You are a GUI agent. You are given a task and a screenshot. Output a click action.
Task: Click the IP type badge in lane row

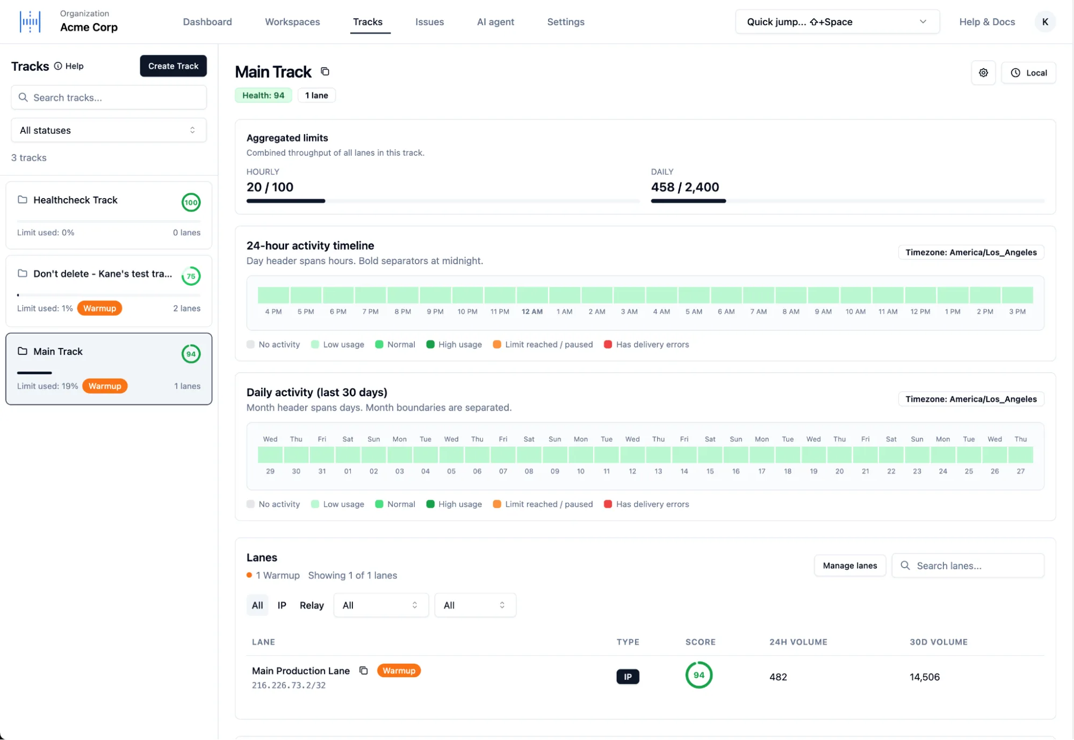(628, 677)
